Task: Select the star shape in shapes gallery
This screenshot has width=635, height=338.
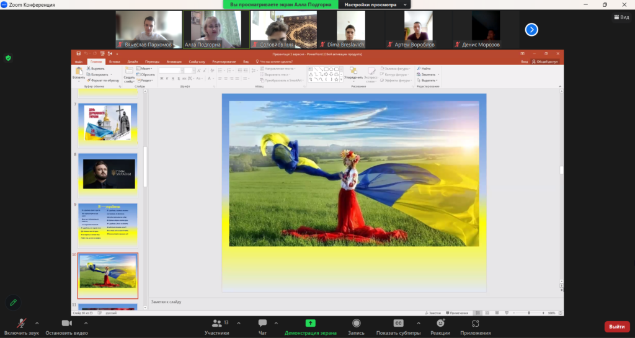Action: tap(337, 80)
